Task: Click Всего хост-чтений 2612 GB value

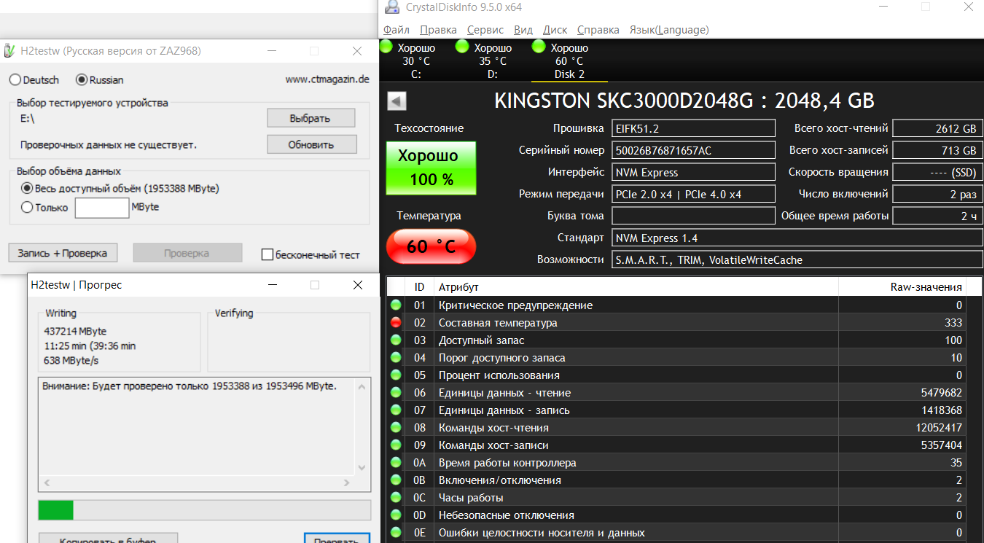Action: [937, 128]
